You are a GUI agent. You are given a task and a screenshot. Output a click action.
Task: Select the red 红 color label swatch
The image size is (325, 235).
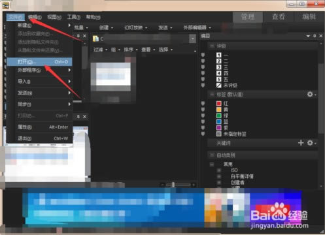tap(219, 104)
